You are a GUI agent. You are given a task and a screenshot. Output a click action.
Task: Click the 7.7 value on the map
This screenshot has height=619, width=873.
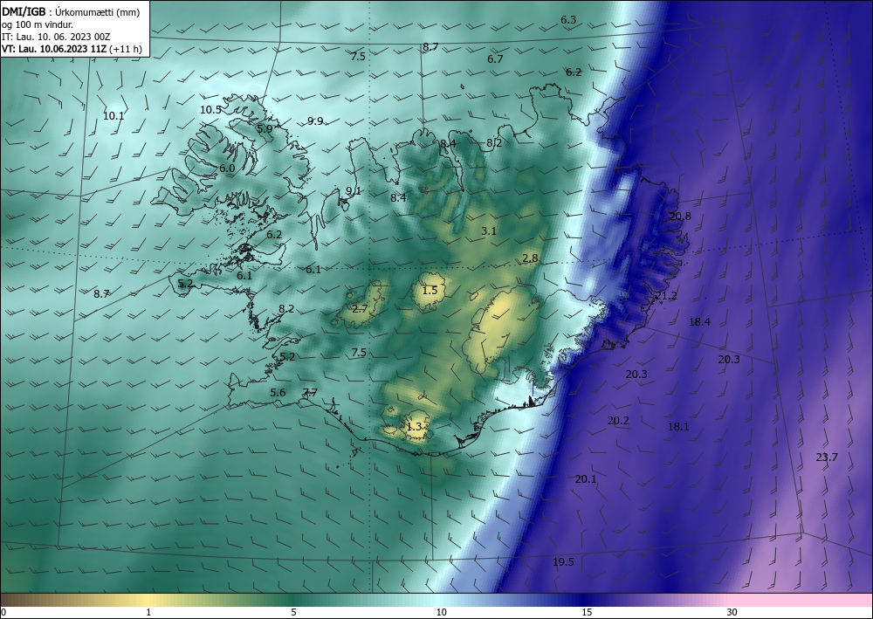(310, 393)
